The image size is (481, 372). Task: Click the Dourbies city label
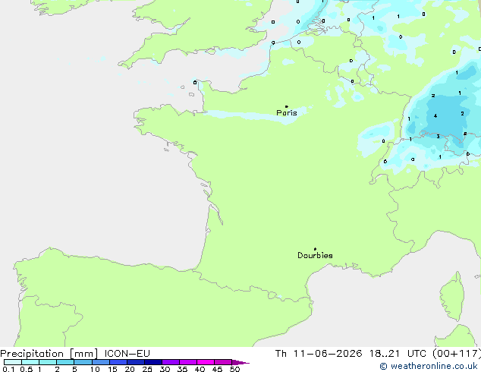(315, 255)
